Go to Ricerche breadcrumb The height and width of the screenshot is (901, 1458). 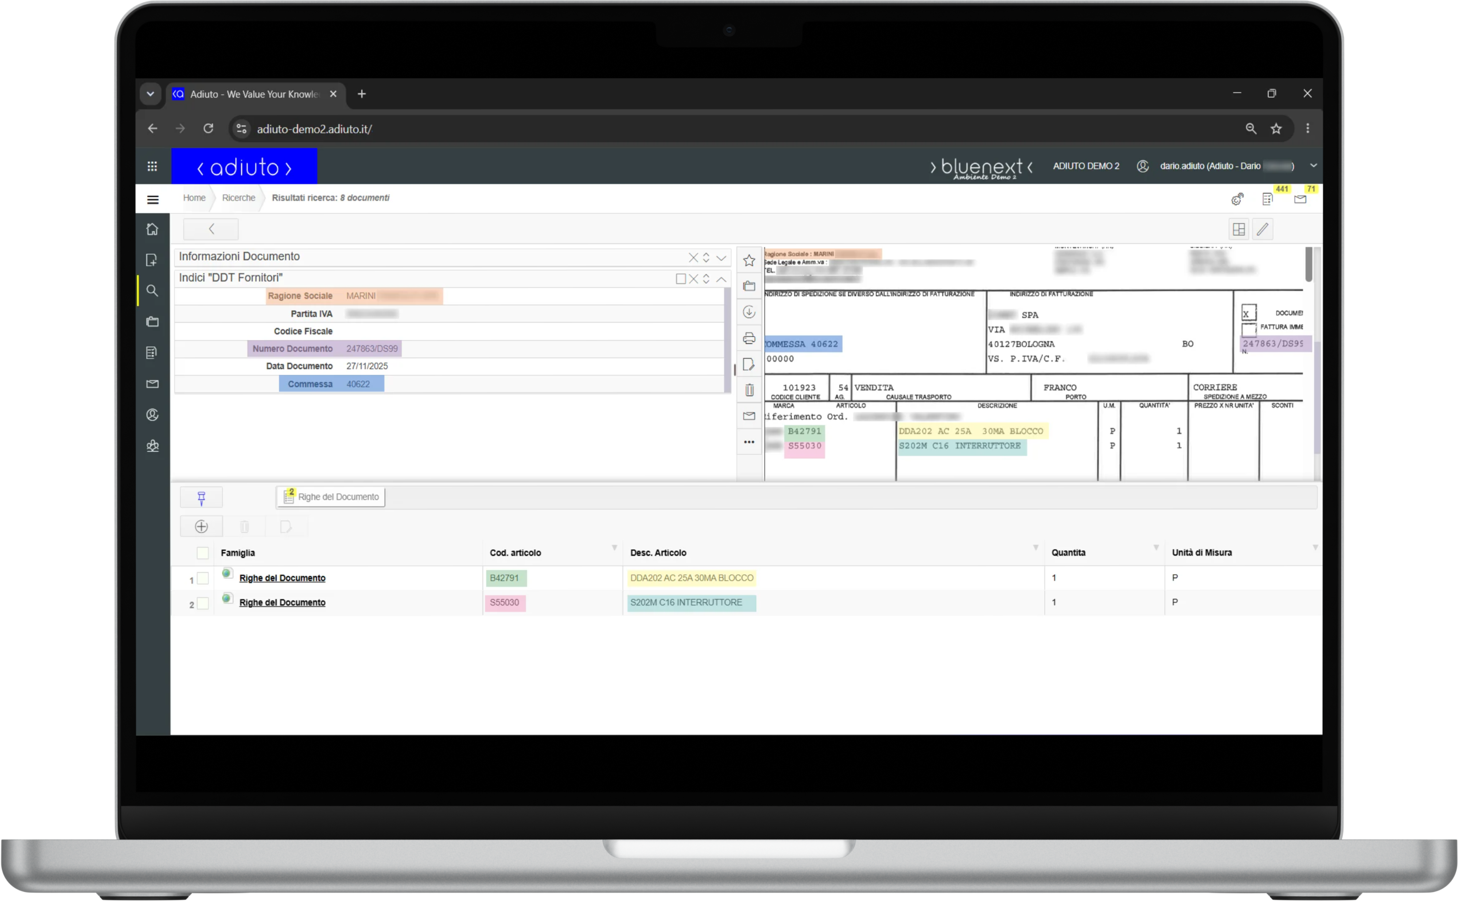click(x=238, y=198)
